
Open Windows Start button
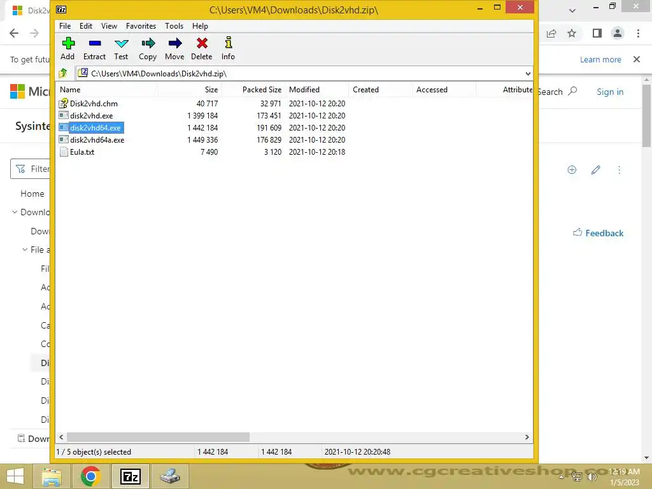click(15, 476)
